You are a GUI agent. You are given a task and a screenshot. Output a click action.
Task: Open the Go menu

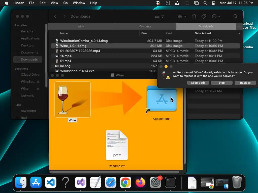click(x=65, y=3)
